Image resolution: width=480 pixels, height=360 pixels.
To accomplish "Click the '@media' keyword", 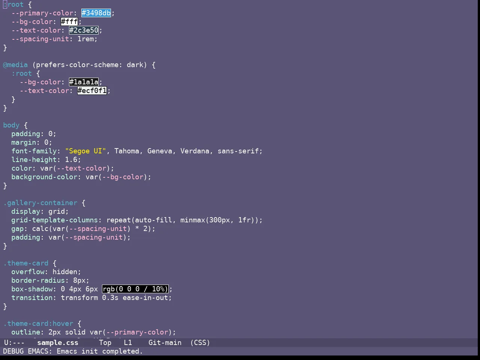I will point(15,65).
